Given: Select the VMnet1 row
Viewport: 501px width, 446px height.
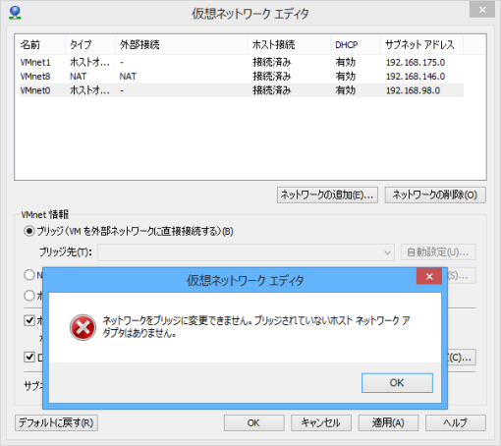Looking at the screenshot, I should [242, 62].
